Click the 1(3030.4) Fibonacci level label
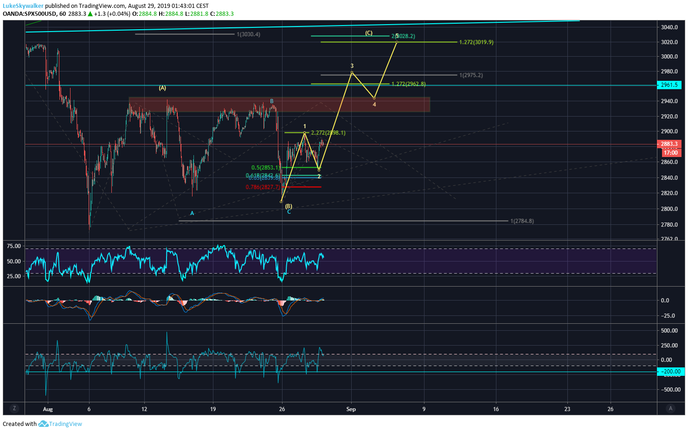This screenshot has width=688, height=432. coord(248,34)
